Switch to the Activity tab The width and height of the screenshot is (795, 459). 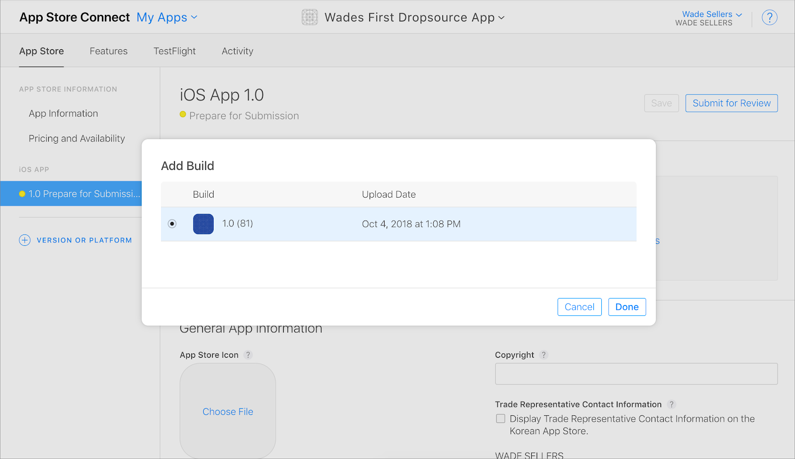pyautogui.click(x=238, y=51)
